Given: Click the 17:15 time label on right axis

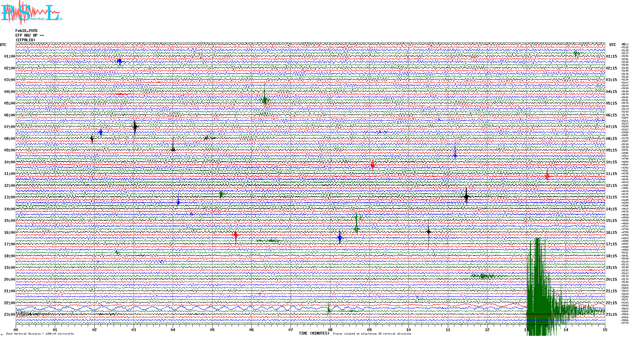Looking at the screenshot, I should (611, 244).
